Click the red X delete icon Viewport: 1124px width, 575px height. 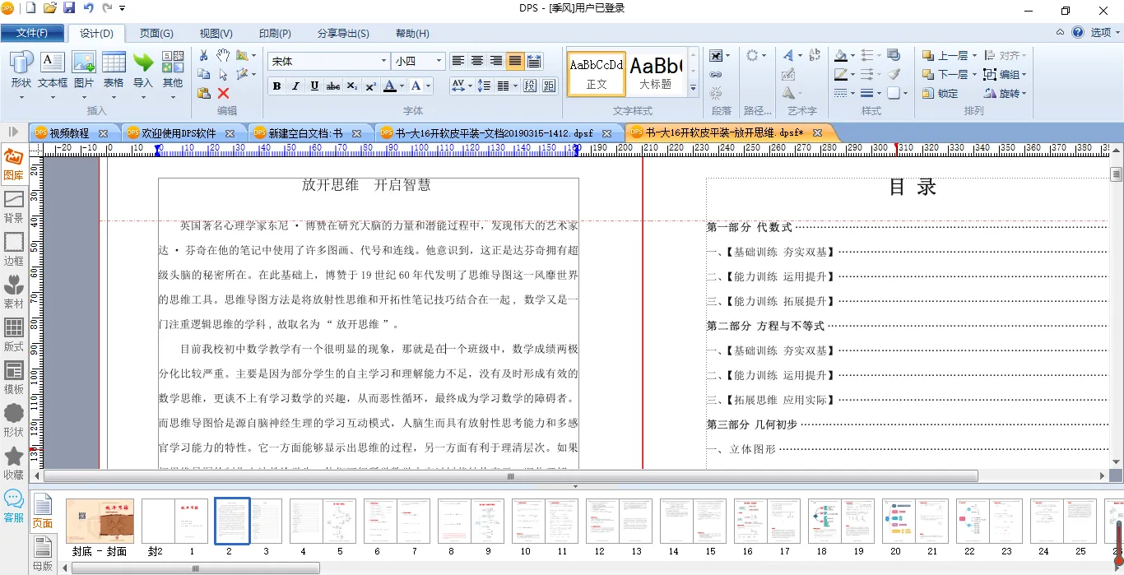pos(223,93)
